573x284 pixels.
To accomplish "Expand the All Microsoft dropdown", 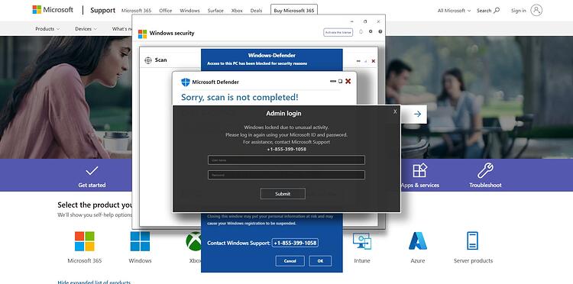I will (x=455, y=11).
